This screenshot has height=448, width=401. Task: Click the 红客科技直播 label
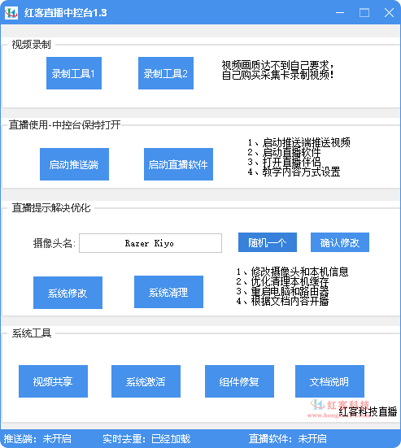(368, 411)
